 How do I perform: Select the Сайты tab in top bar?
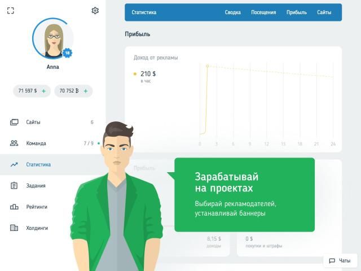[x=324, y=12]
